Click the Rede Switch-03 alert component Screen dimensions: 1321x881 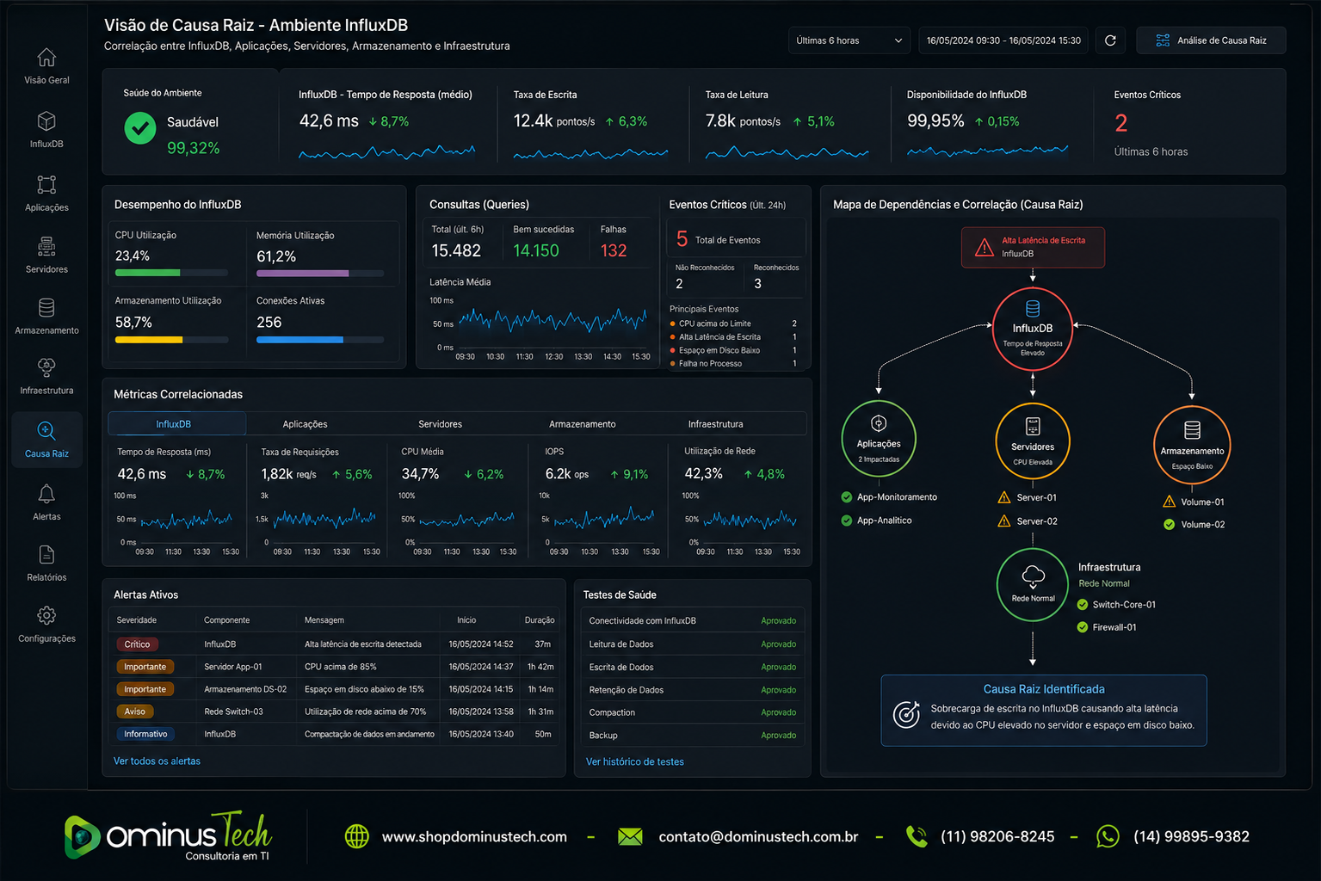click(233, 712)
